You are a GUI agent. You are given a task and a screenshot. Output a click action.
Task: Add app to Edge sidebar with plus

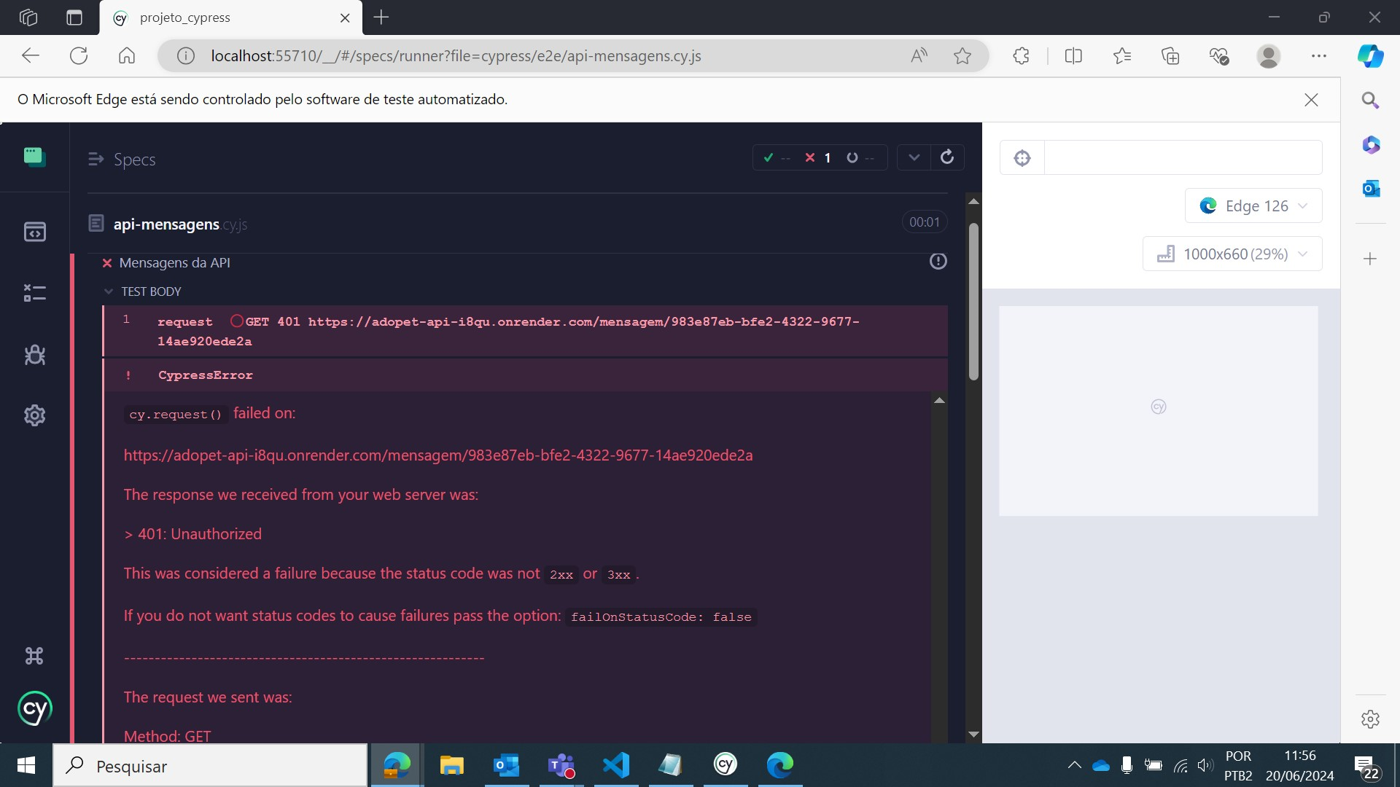pyautogui.click(x=1370, y=259)
